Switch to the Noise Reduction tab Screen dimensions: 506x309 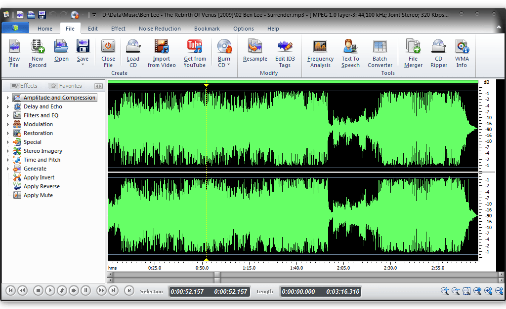coord(160,29)
